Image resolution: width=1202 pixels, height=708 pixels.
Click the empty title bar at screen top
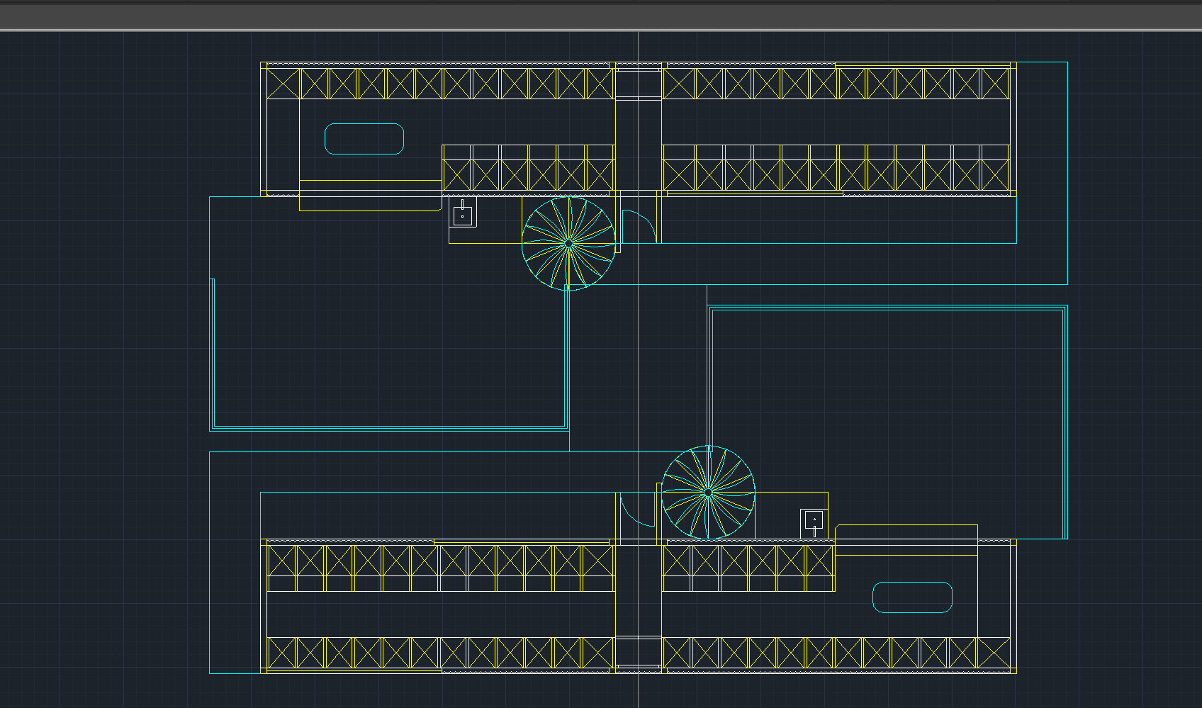point(601,9)
